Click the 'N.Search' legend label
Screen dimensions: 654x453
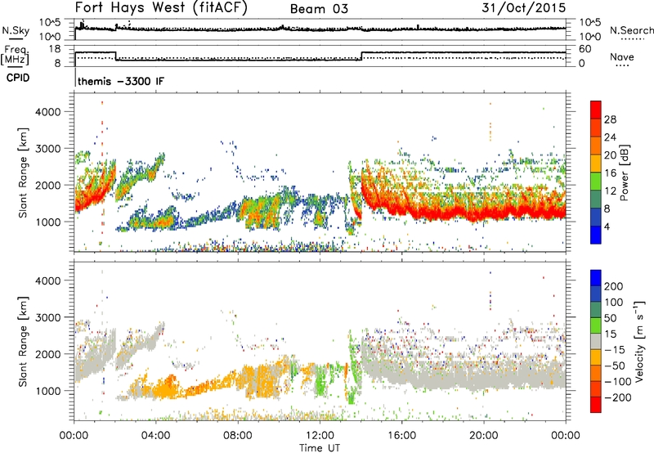pyautogui.click(x=631, y=30)
